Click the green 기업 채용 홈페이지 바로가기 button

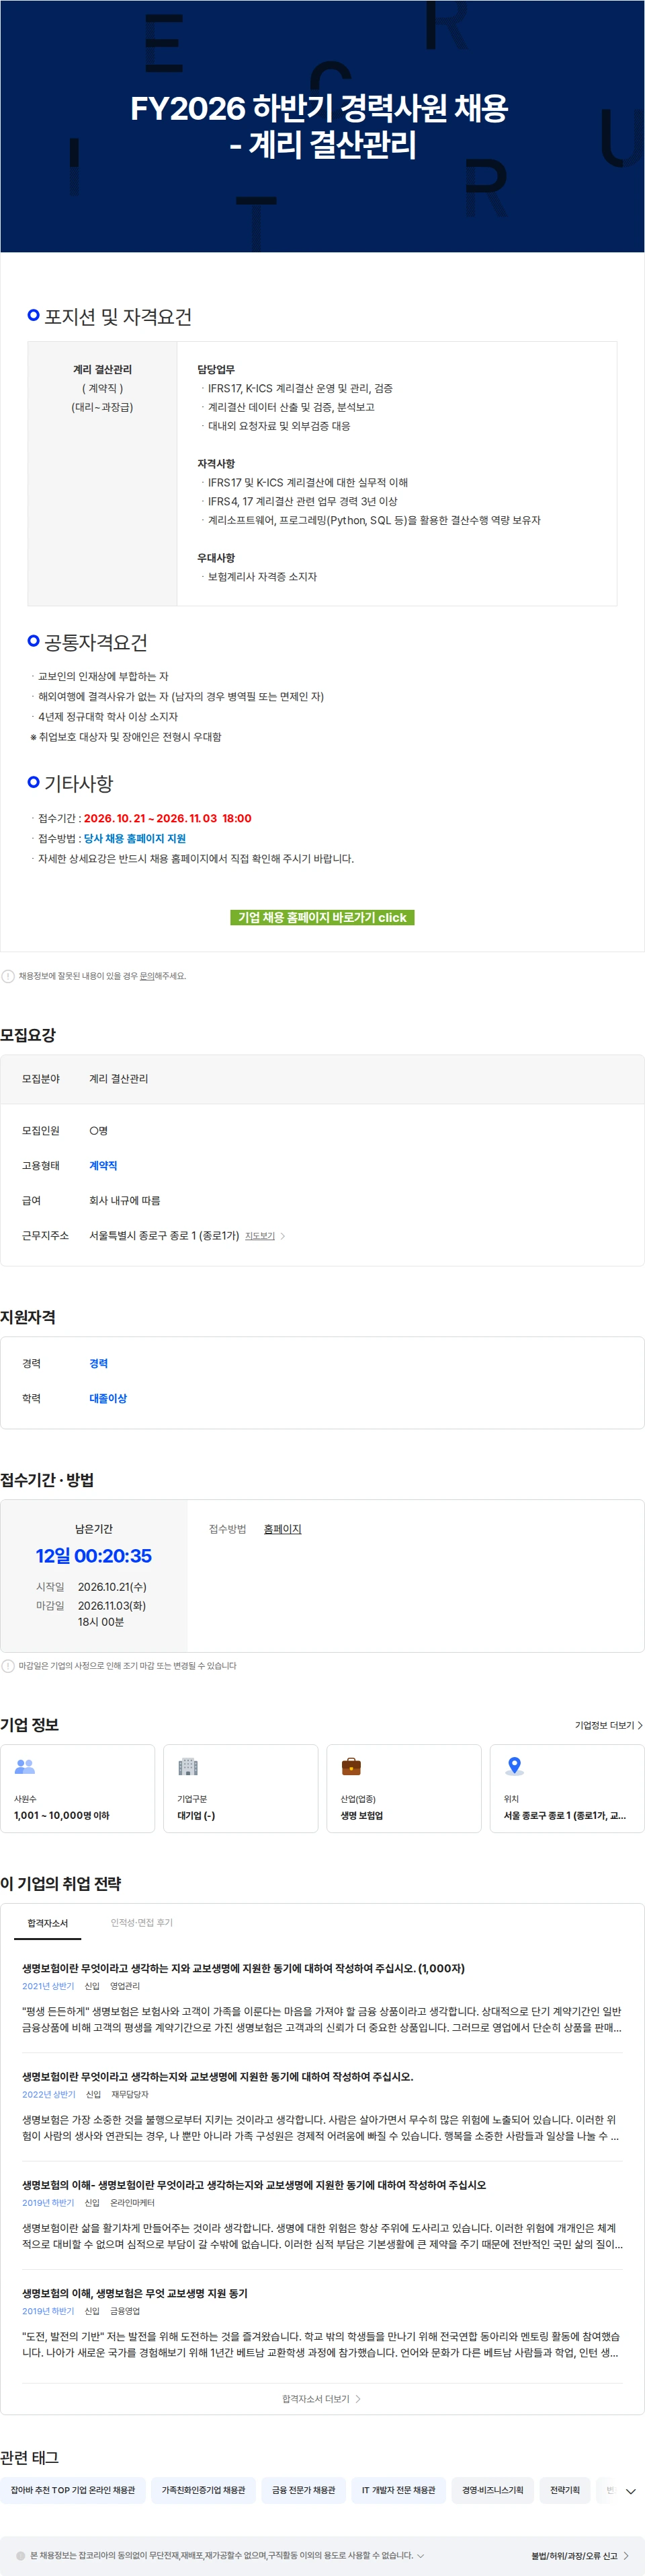point(322,917)
